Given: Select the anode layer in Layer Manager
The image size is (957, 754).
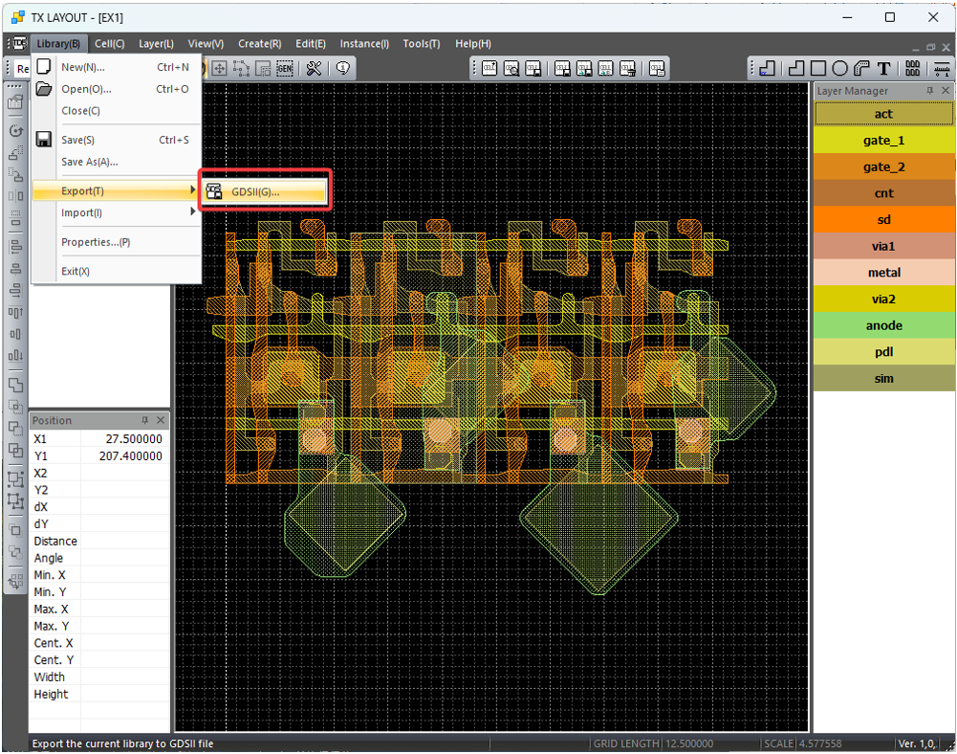Looking at the screenshot, I should tap(883, 325).
